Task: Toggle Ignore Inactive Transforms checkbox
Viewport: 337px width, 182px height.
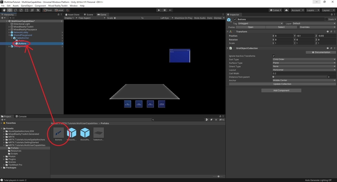Action: [x=274, y=56]
